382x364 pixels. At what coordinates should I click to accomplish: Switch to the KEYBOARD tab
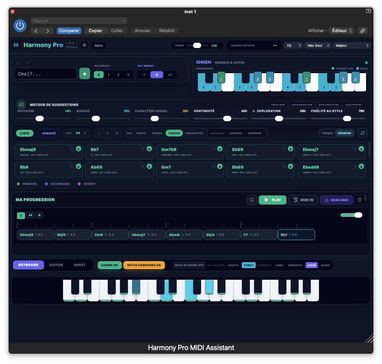[x=28, y=265]
